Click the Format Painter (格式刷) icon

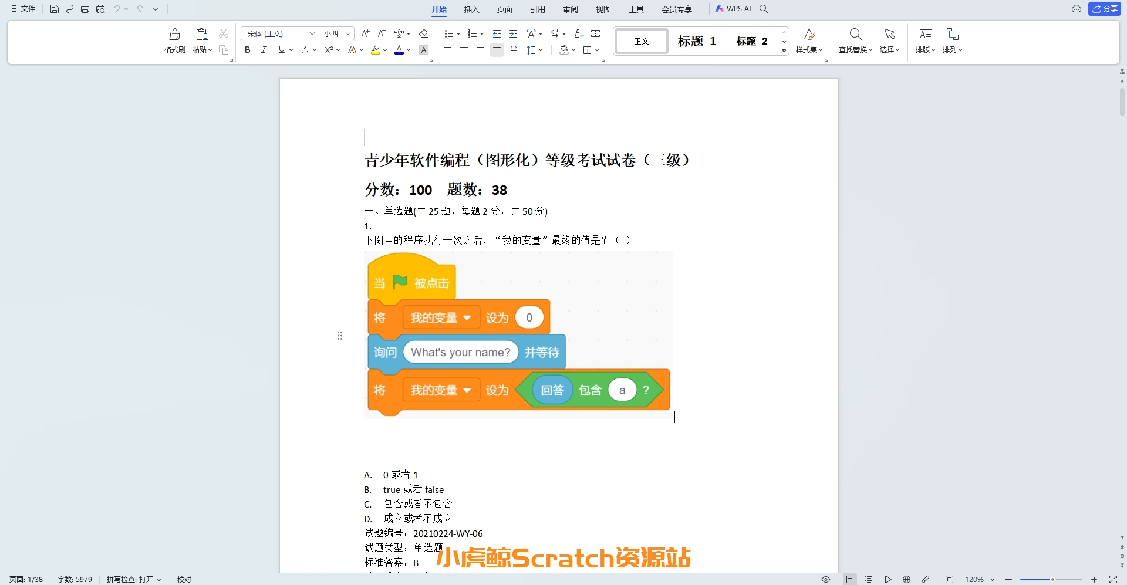(174, 34)
